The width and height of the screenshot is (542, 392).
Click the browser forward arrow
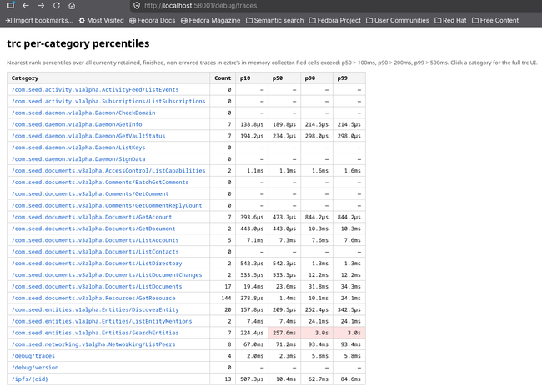click(40, 5)
